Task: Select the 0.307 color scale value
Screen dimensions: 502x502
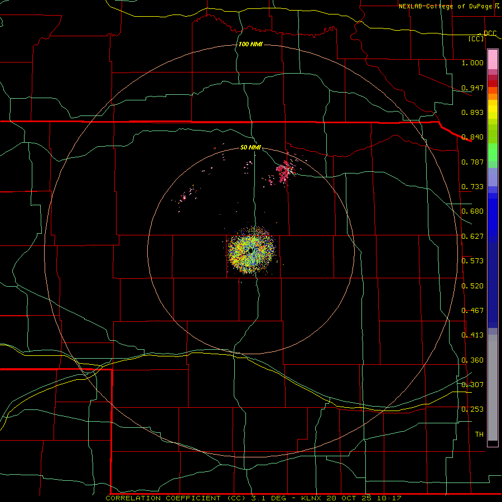Action: point(472,384)
